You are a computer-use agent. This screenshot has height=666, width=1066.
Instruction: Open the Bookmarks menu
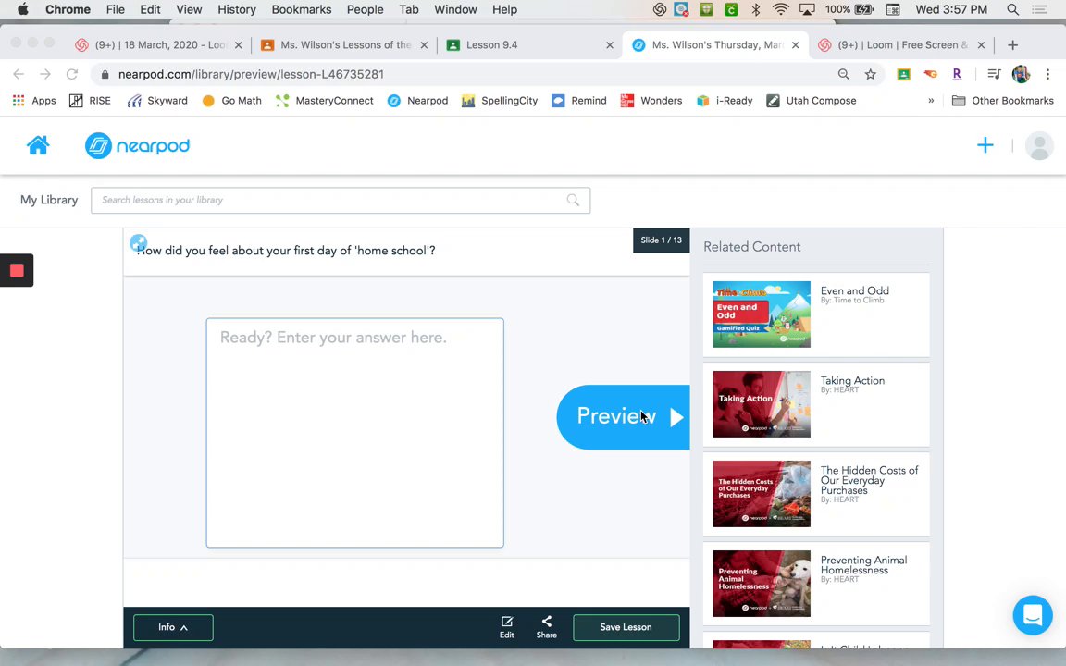[x=301, y=9]
